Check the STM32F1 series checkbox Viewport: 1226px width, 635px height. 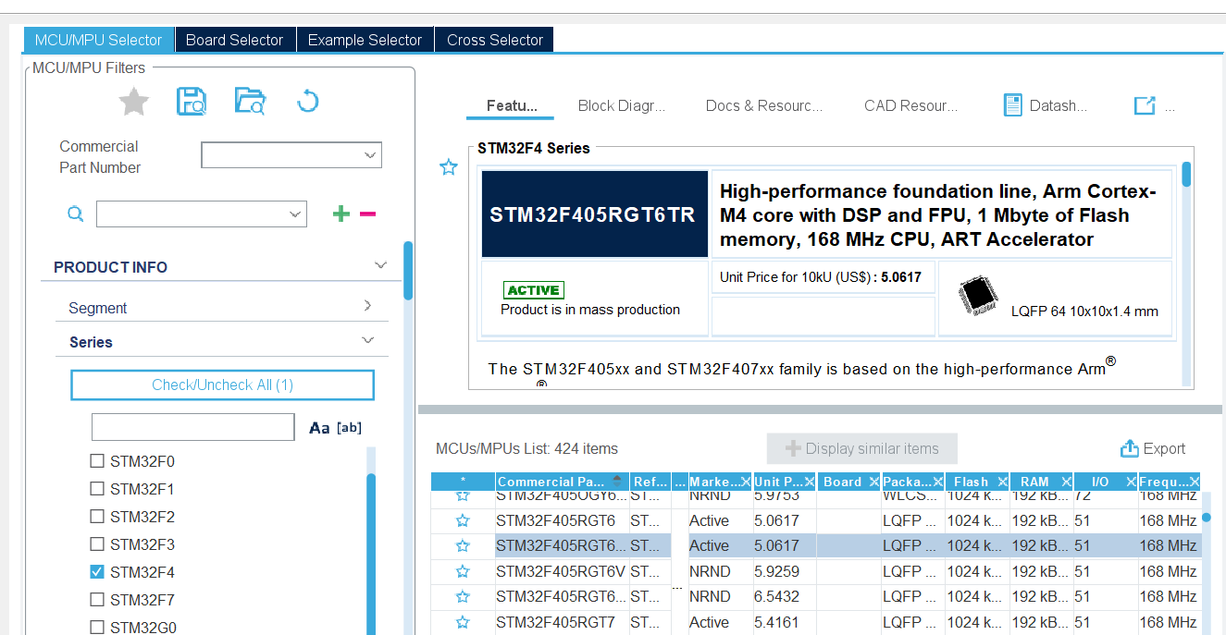click(x=96, y=489)
